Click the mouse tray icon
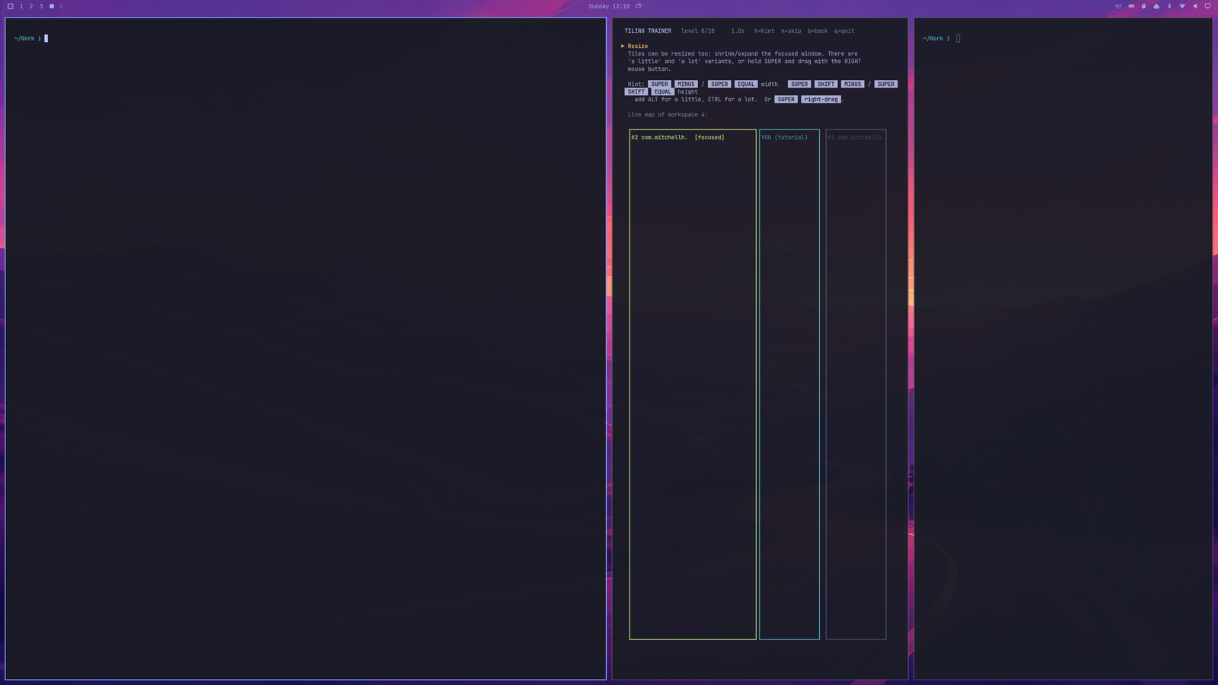Viewport: 1218px width, 685px height. tap(1143, 6)
